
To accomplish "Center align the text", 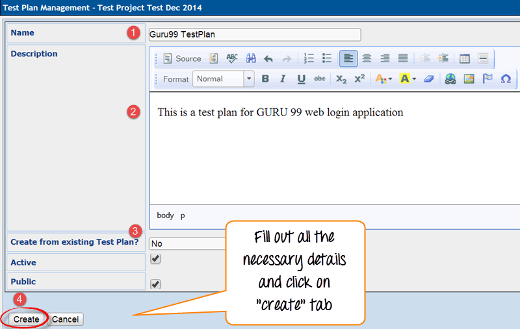I will (x=367, y=58).
